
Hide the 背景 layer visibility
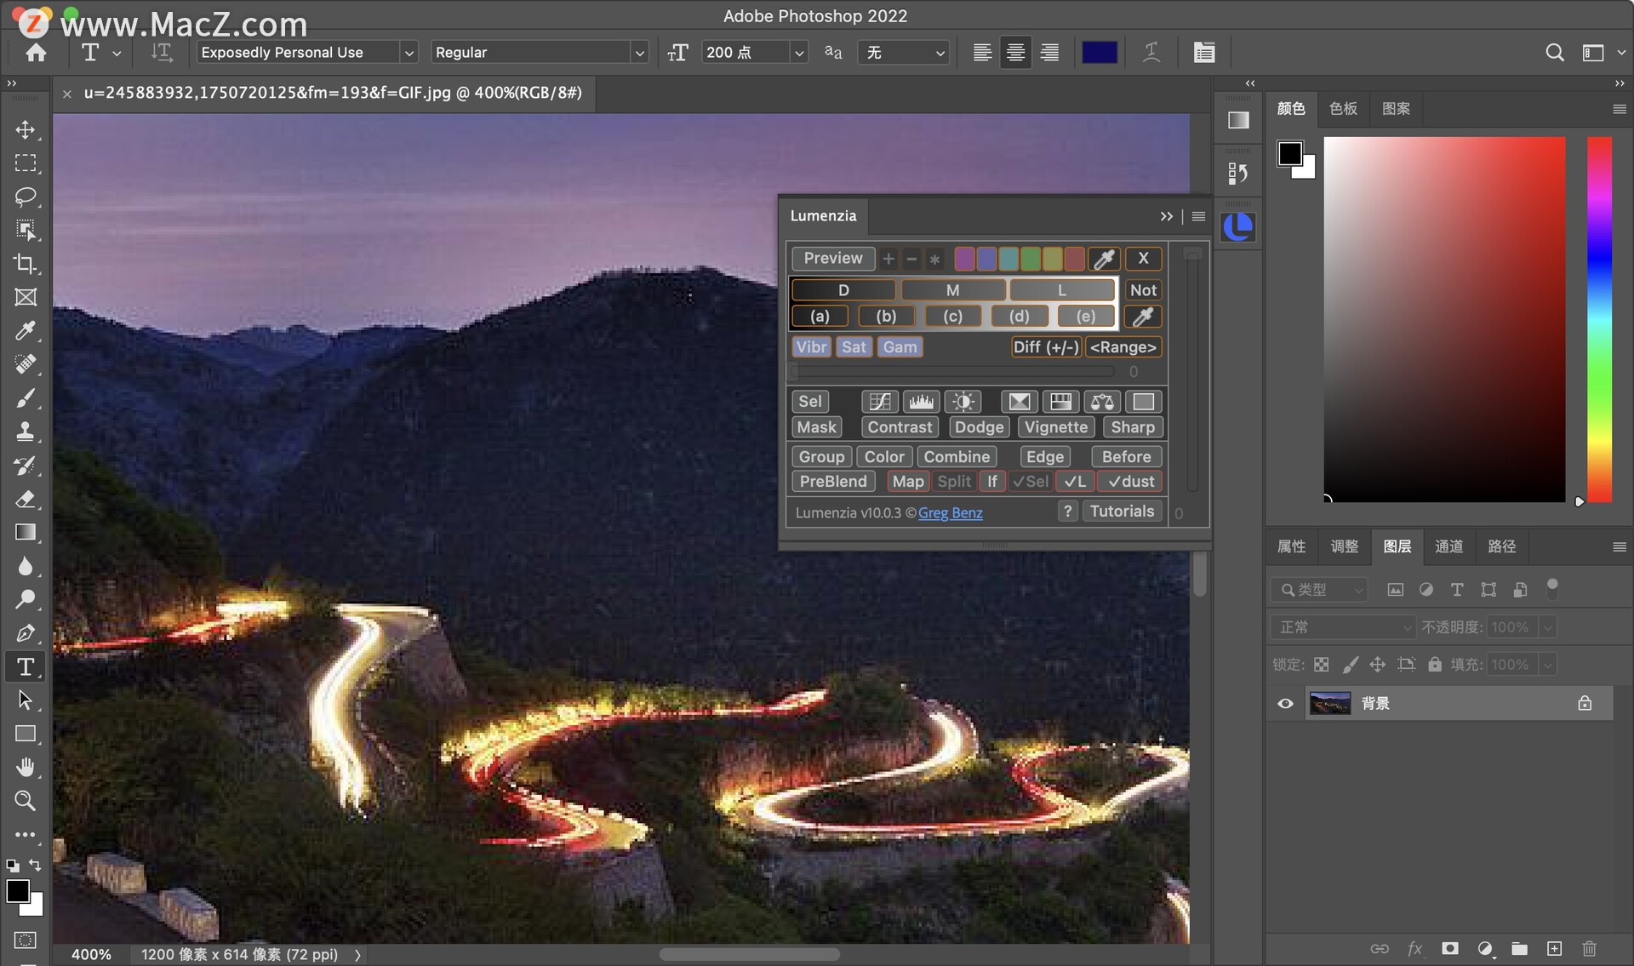pyautogui.click(x=1285, y=704)
